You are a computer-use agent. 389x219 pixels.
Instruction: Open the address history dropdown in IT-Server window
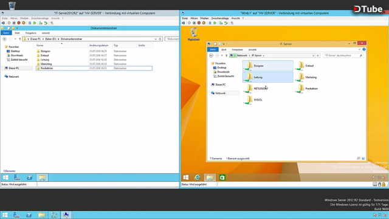[x=313, y=55]
